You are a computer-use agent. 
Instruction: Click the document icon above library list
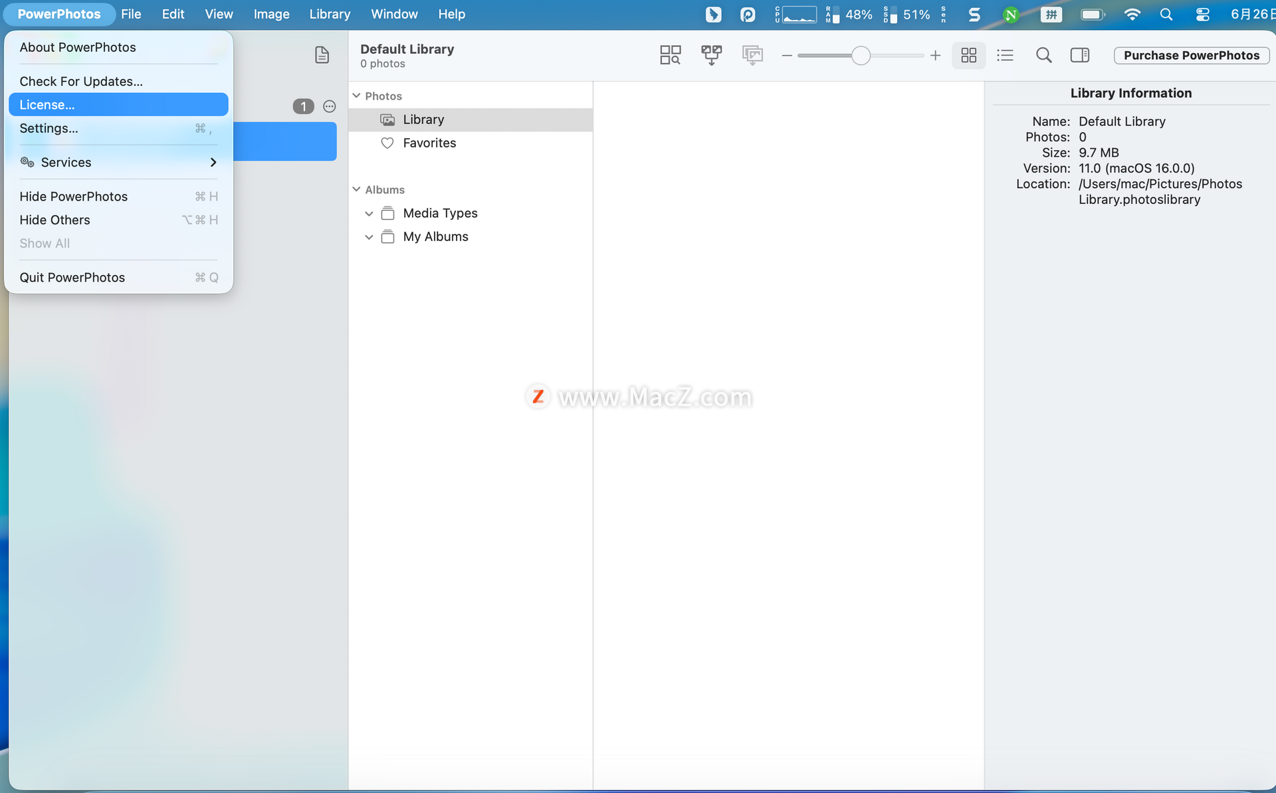[322, 55]
